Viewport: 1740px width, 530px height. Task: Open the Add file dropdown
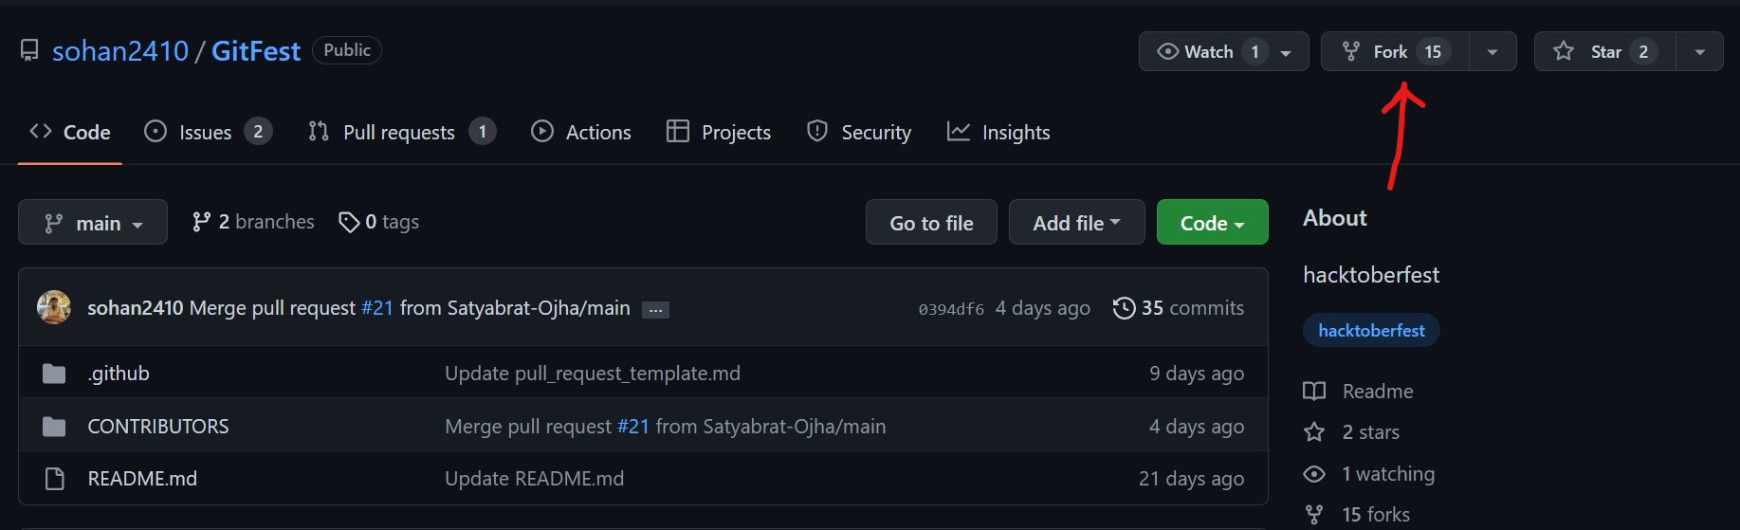pos(1077,222)
